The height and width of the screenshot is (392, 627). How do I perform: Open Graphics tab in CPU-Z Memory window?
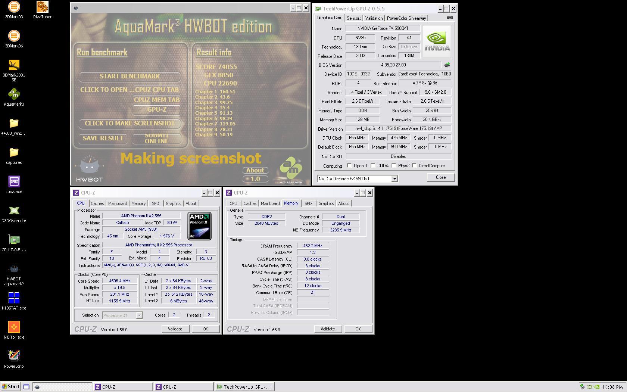click(326, 203)
